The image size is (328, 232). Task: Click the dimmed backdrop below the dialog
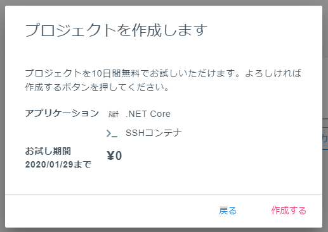(x=164, y=230)
